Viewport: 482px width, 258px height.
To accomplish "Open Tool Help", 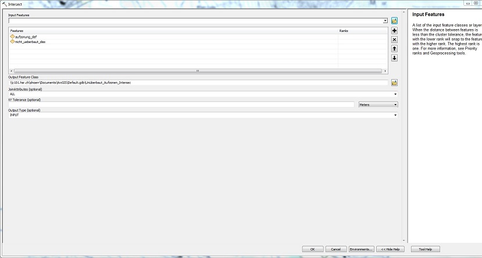I will (426, 249).
